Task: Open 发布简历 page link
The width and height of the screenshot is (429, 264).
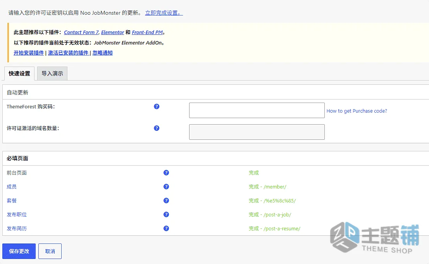Action: coord(17,228)
